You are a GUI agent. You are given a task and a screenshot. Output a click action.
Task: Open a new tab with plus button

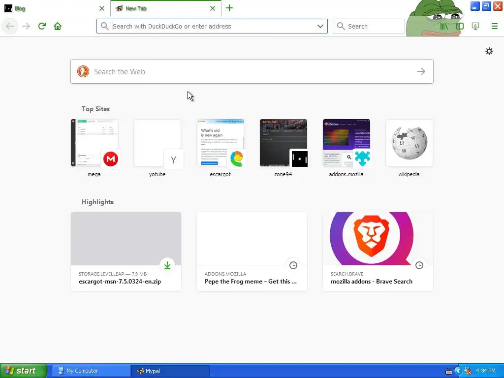(x=229, y=8)
